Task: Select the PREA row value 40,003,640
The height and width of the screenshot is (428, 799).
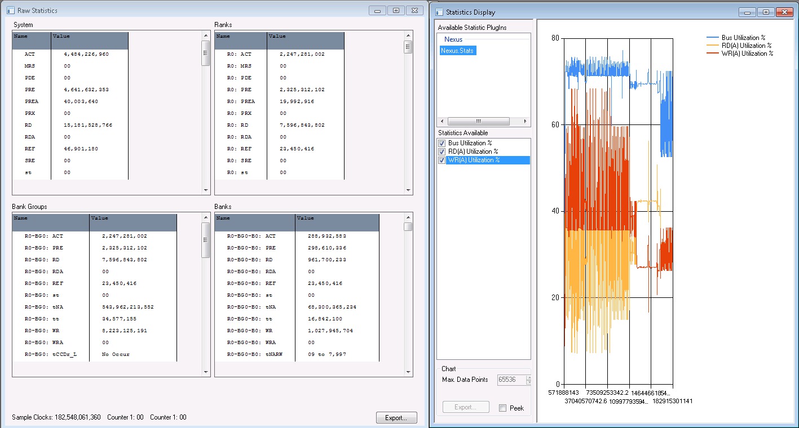Action: point(81,102)
